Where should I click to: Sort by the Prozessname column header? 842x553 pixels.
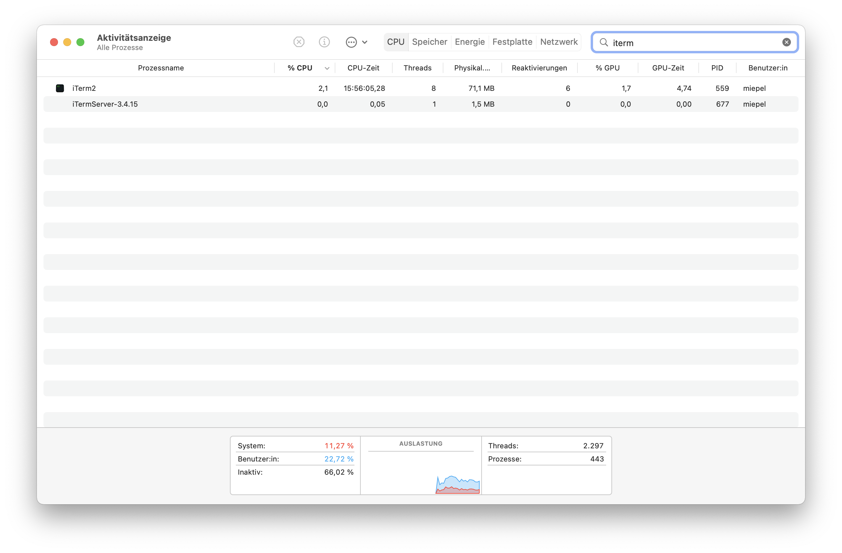(x=161, y=68)
